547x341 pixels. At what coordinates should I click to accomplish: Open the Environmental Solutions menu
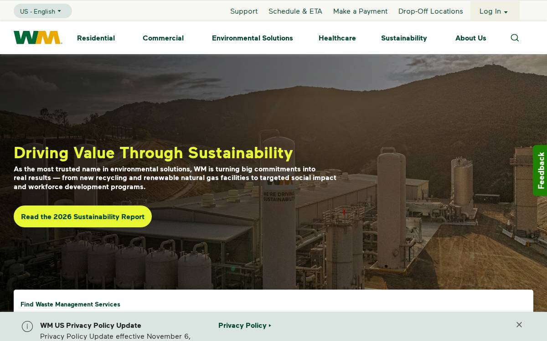coord(253,38)
